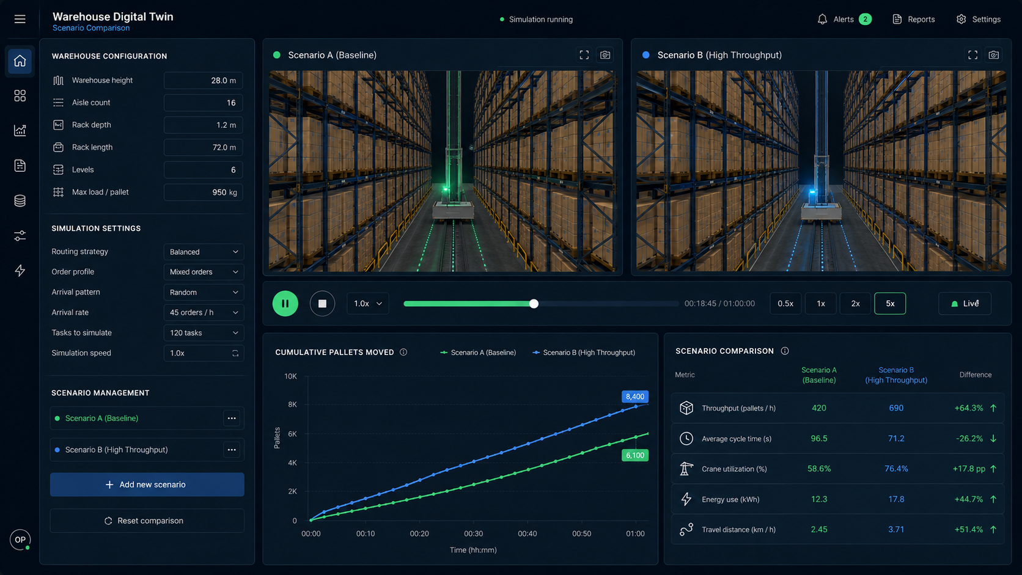The width and height of the screenshot is (1022, 575).
Task: Click the 8,400 chart data label
Action: click(635, 397)
